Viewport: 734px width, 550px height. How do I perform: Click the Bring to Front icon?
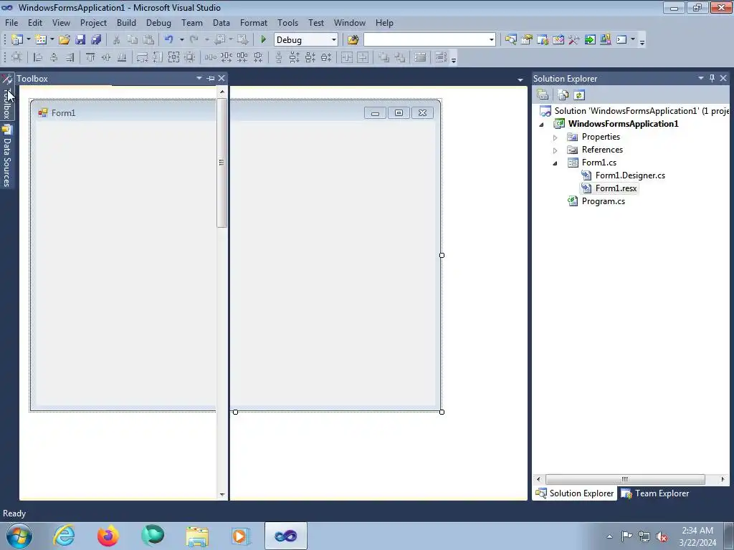[383, 57]
